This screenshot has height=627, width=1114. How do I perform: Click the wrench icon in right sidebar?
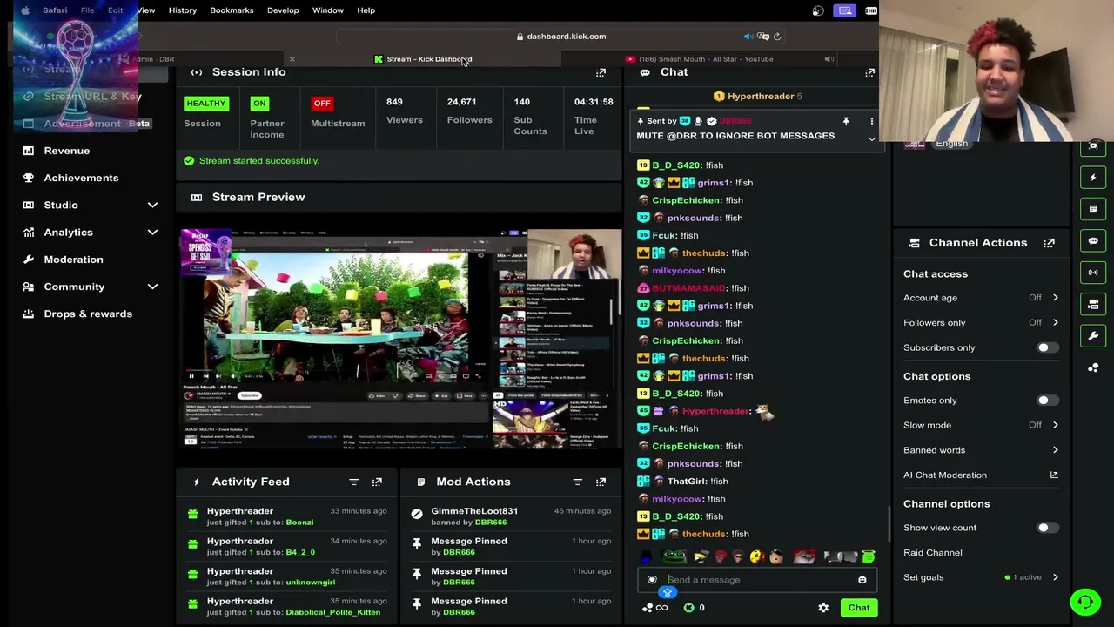click(x=1093, y=335)
